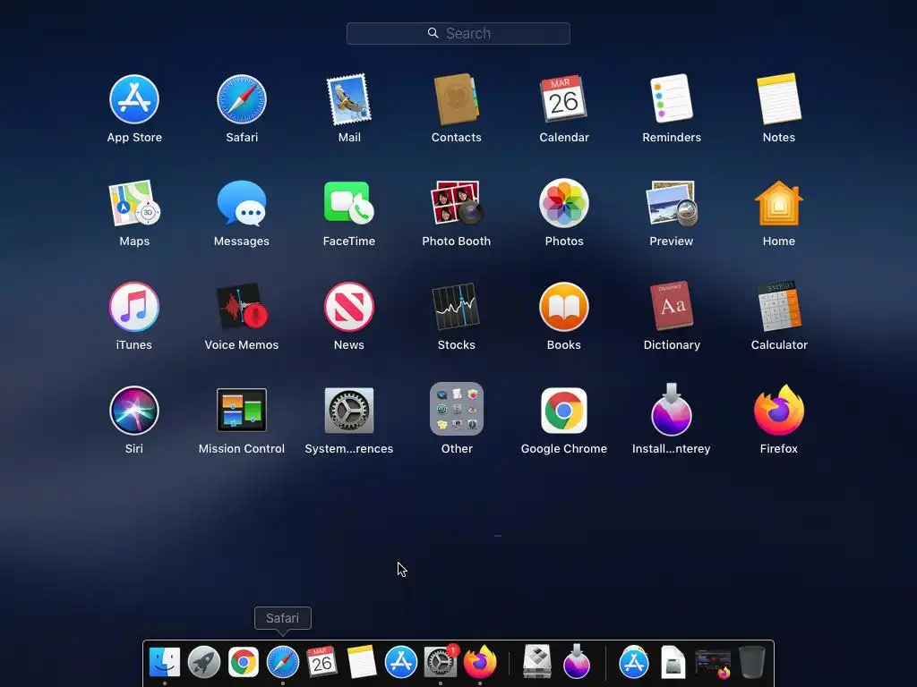The height and width of the screenshot is (687, 917).
Task: Open Mission Control
Action: [242, 411]
